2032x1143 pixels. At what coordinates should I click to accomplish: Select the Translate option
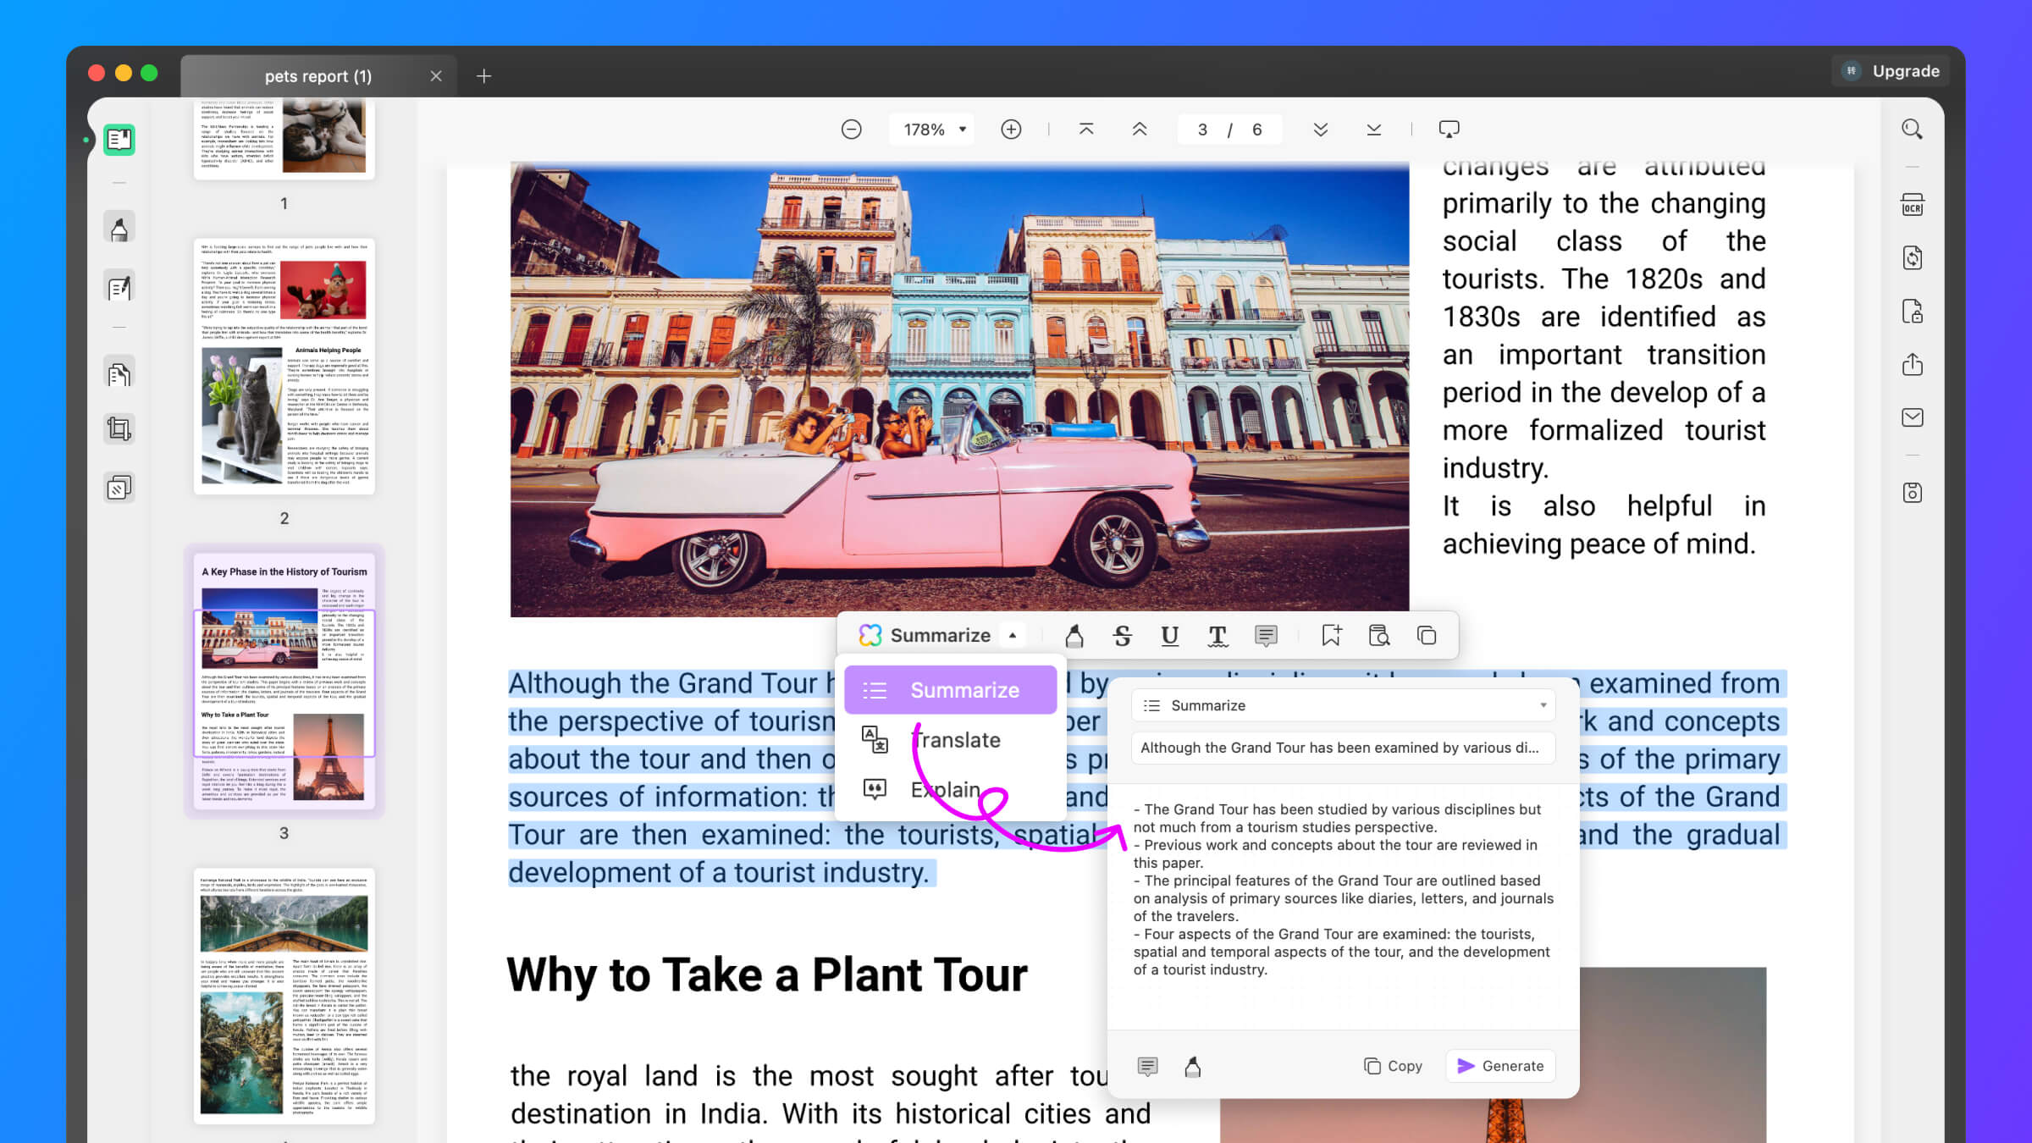point(954,740)
